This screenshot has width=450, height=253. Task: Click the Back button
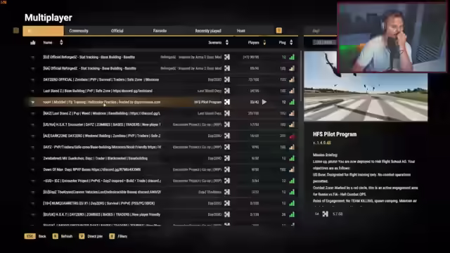pos(42,236)
